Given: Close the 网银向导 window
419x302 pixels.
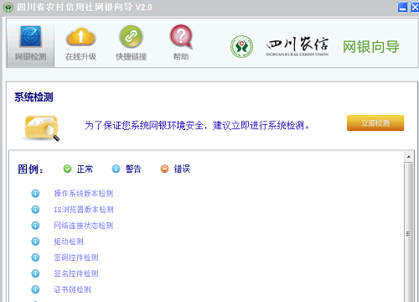Looking at the screenshot, I should tap(414, 7).
